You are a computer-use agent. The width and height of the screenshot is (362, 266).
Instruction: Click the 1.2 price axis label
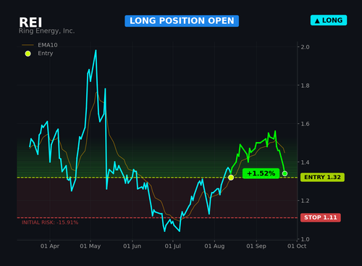coord(305,201)
